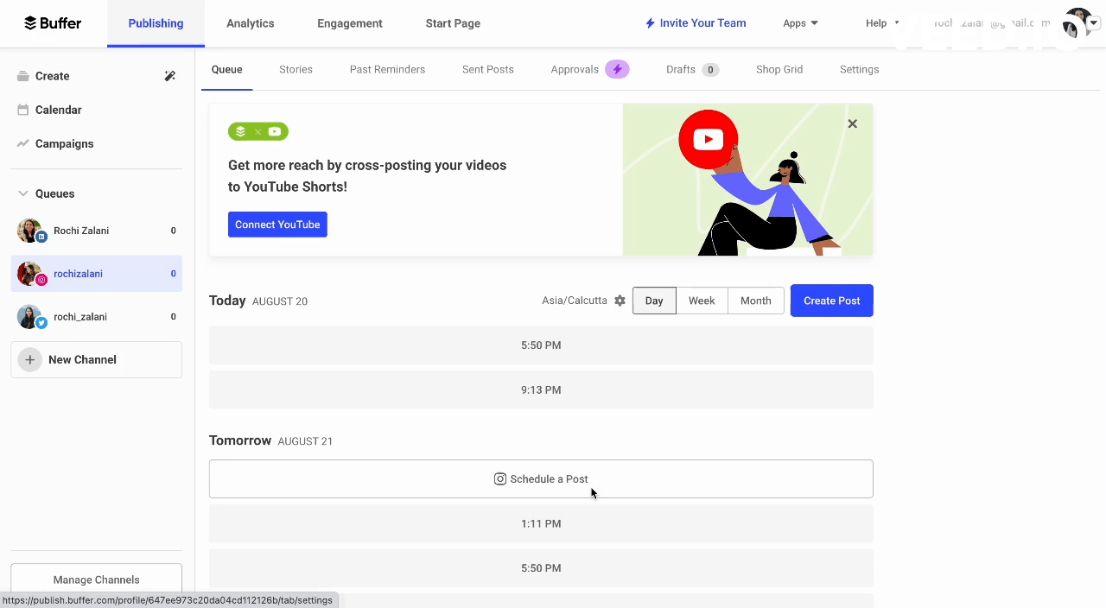Select the rochi_zalani queue
The height and width of the screenshot is (608, 1106).
[96, 317]
